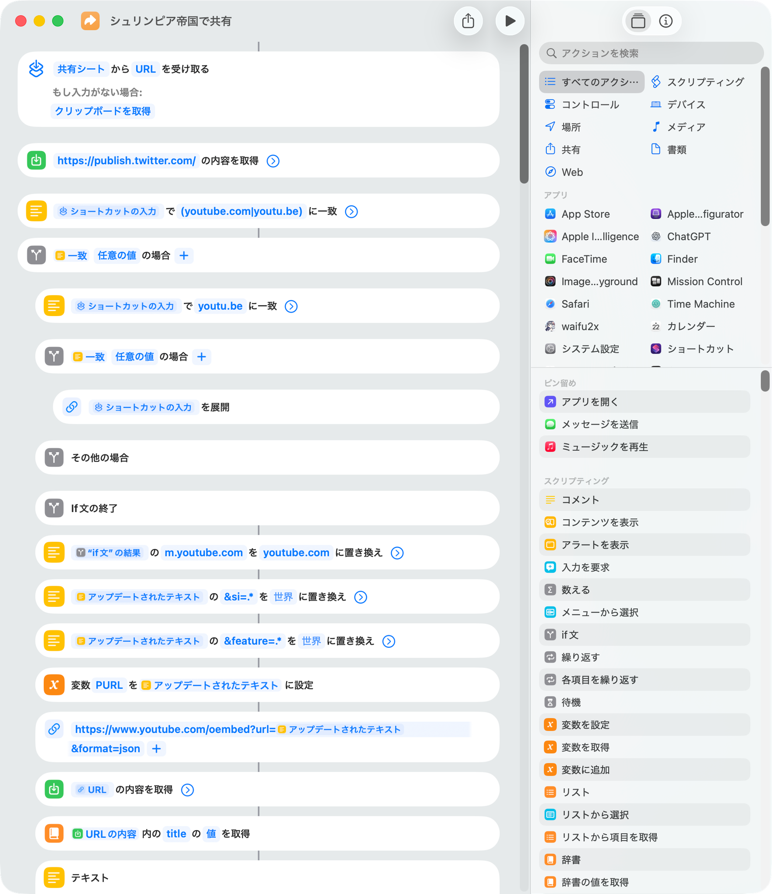The height and width of the screenshot is (894, 772).
Task: Select the コントロール category
Action: (x=582, y=104)
